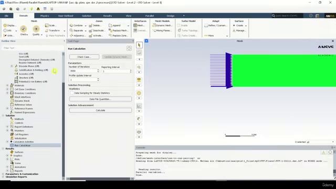336x189 pixels.
Task: Click the Calculate button
Action: (100, 110)
